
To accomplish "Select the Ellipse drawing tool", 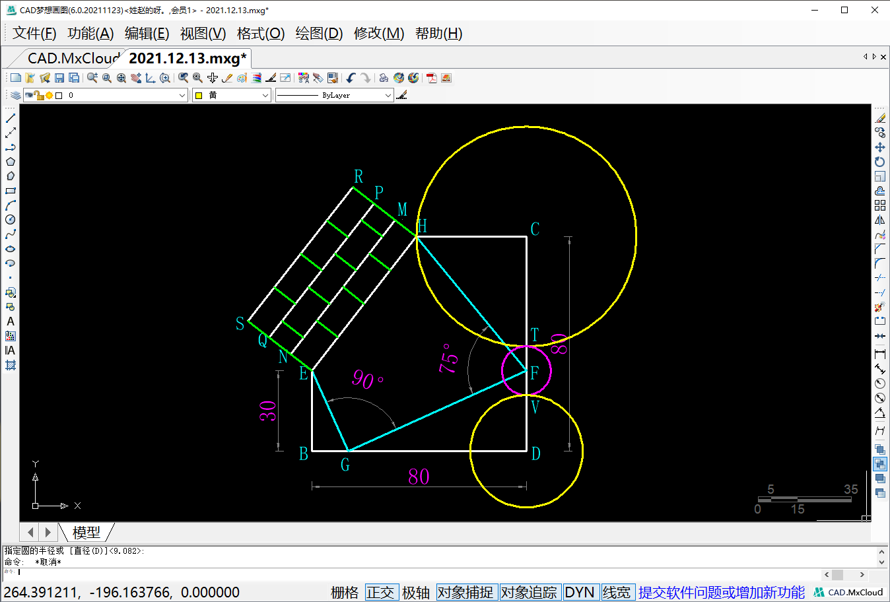I will coord(11,249).
